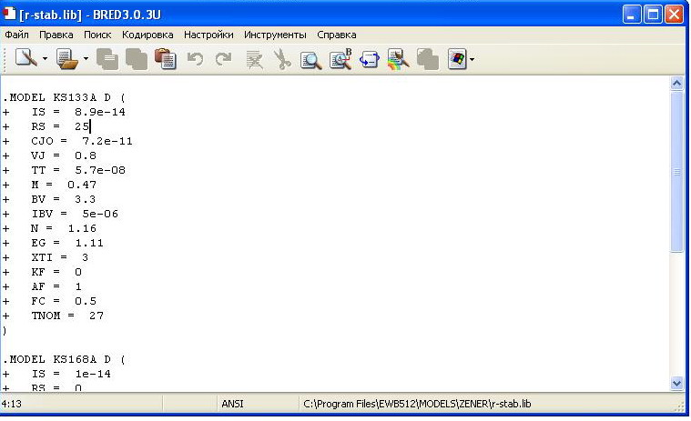
Task: Open the Кодировка menu
Action: (x=147, y=35)
